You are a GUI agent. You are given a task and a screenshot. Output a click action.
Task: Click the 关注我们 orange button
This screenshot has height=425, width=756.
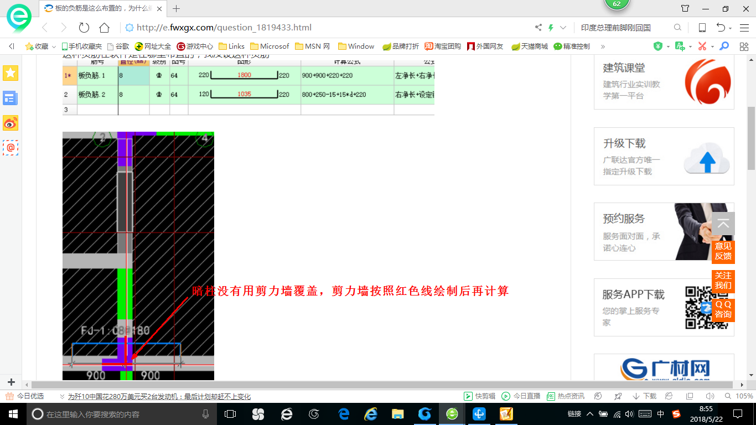[723, 281]
